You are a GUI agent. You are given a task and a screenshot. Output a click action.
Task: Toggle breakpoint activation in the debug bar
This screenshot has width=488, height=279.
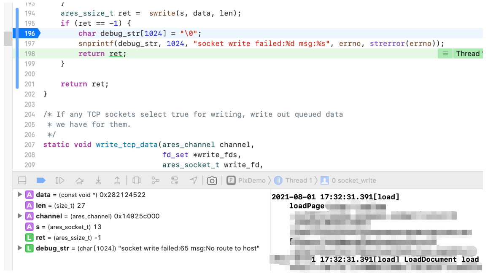click(x=40, y=180)
